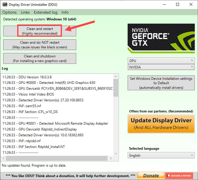Click the yellow Donate button

[150, 176]
